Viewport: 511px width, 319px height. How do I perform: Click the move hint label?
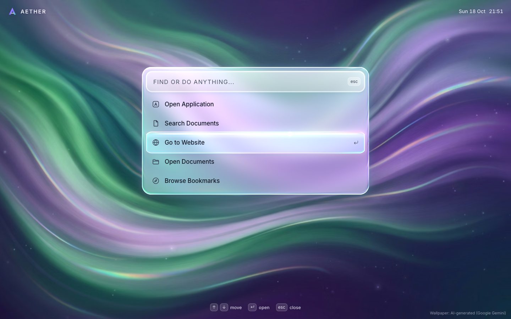236,308
